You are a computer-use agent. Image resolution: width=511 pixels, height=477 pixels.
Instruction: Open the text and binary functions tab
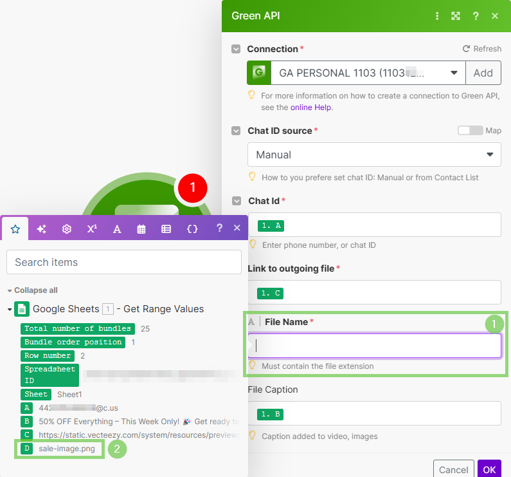[117, 229]
